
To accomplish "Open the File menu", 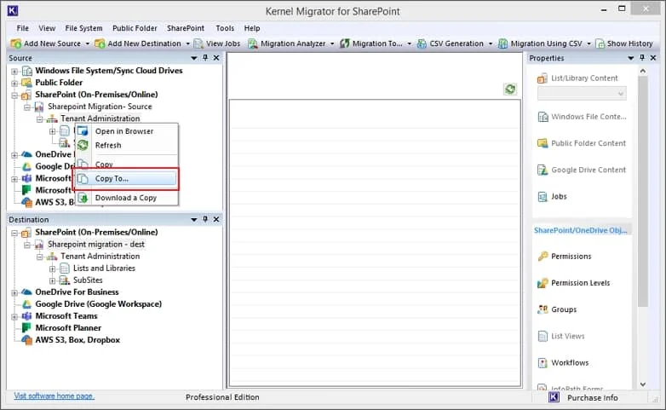I will tap(22, 28).
